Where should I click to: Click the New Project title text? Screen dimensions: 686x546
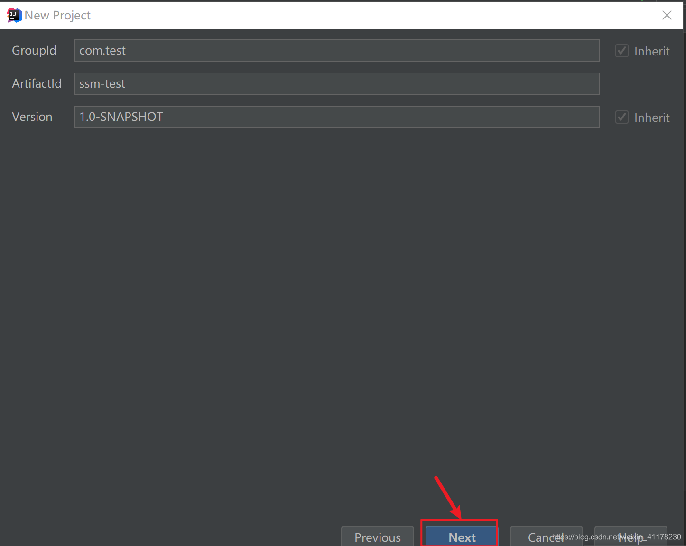point(57,16)
